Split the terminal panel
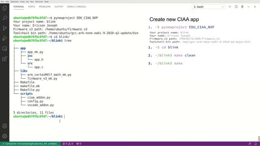 coord(236,6)
